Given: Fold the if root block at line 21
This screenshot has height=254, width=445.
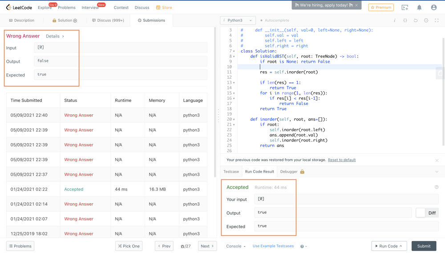Looking at the screenshot, I should 234,125.
